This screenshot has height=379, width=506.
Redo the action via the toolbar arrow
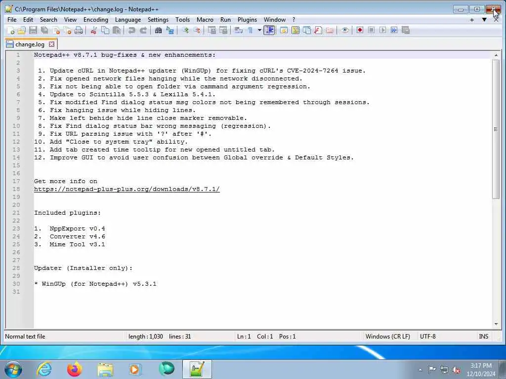(143, 30)
